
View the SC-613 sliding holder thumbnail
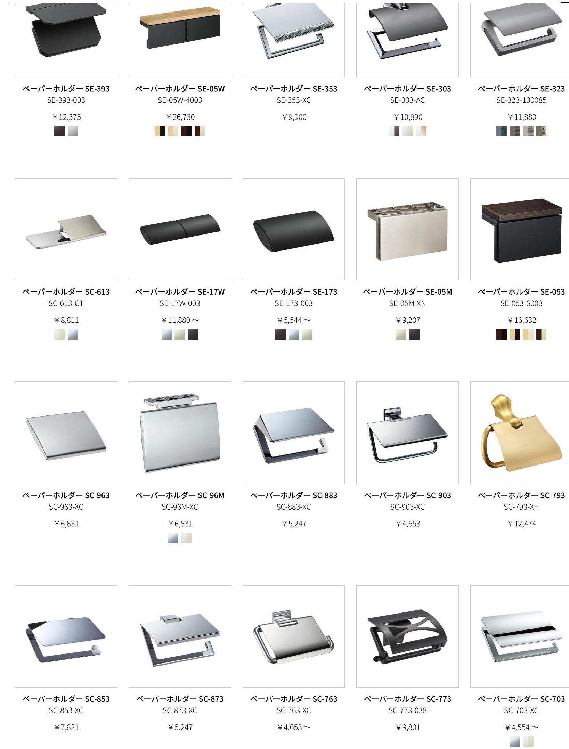pos(66,229)
